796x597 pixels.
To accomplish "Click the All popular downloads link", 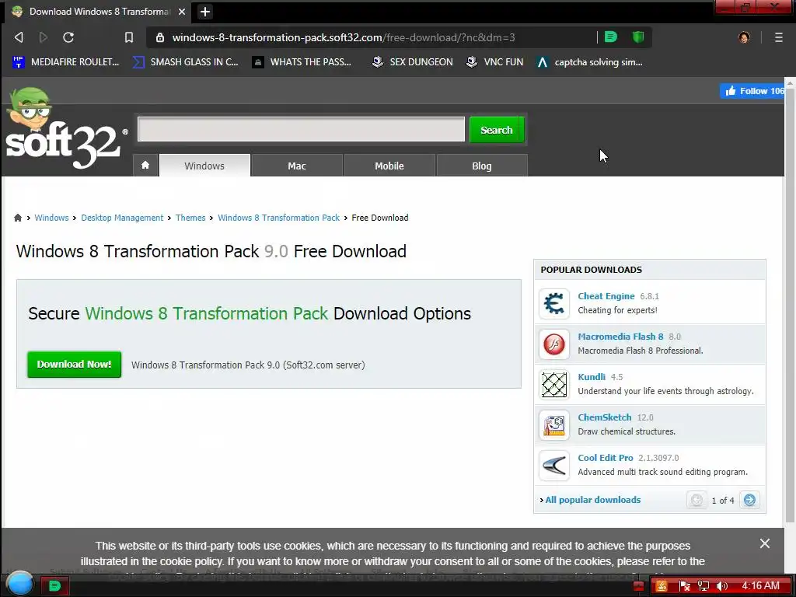I will click(x=593, y=500).
